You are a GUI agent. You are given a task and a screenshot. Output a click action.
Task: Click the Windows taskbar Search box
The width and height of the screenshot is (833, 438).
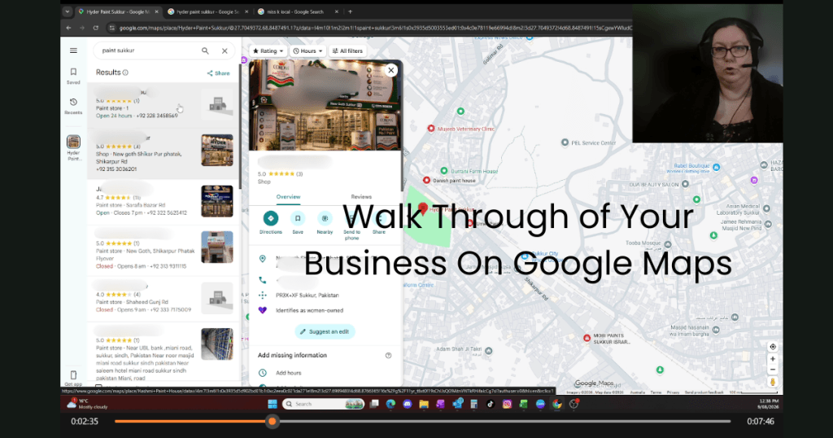click(324, 404)
